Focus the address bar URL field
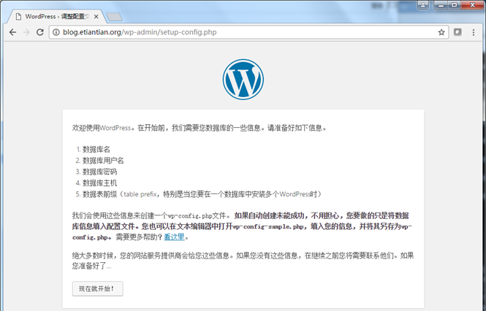The width and height of the screenshot is (486, 311). click(249, 32)
